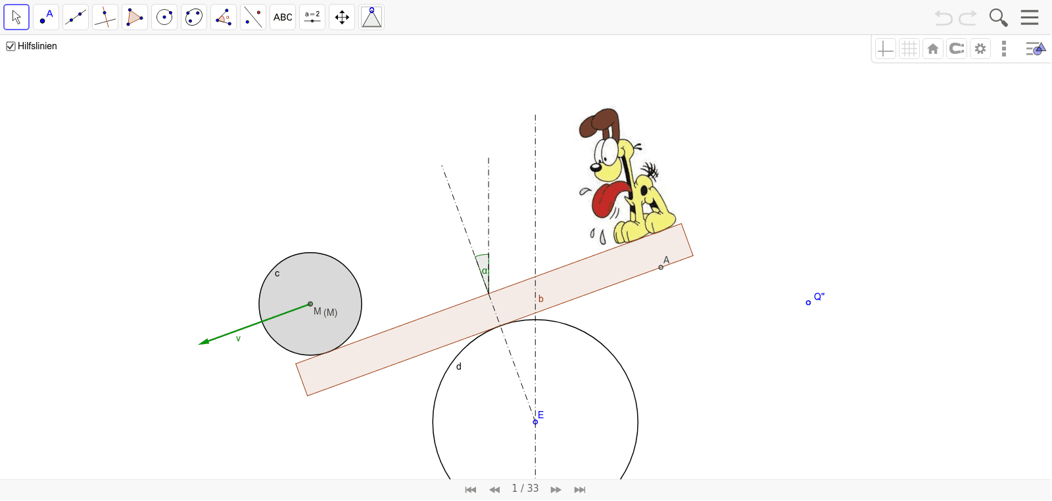
Task: Click the label b on the plank
Action: (541, 299)
